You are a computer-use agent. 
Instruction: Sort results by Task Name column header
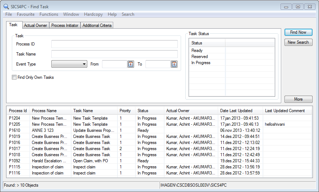[x=94, y=111]
